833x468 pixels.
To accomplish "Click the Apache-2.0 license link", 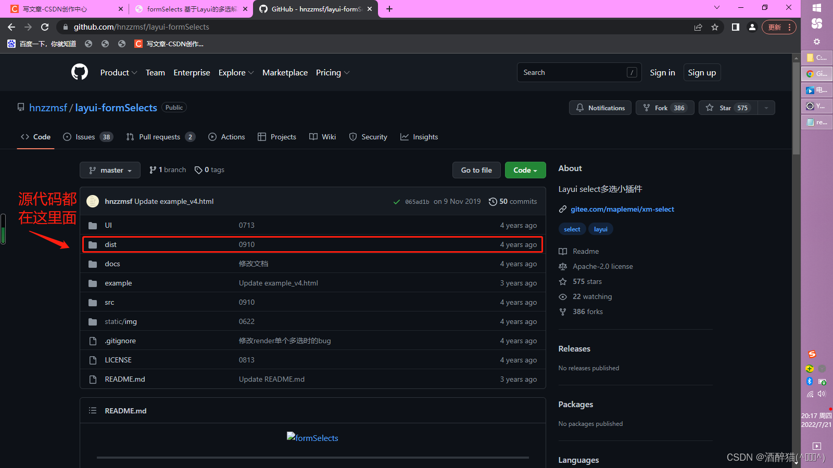I will click(602, 266).
